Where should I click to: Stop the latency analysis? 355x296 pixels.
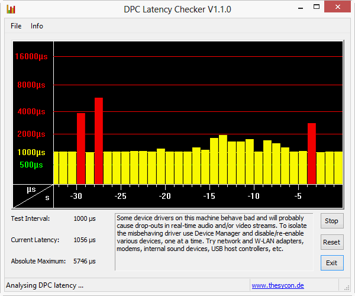pos(332,221)
